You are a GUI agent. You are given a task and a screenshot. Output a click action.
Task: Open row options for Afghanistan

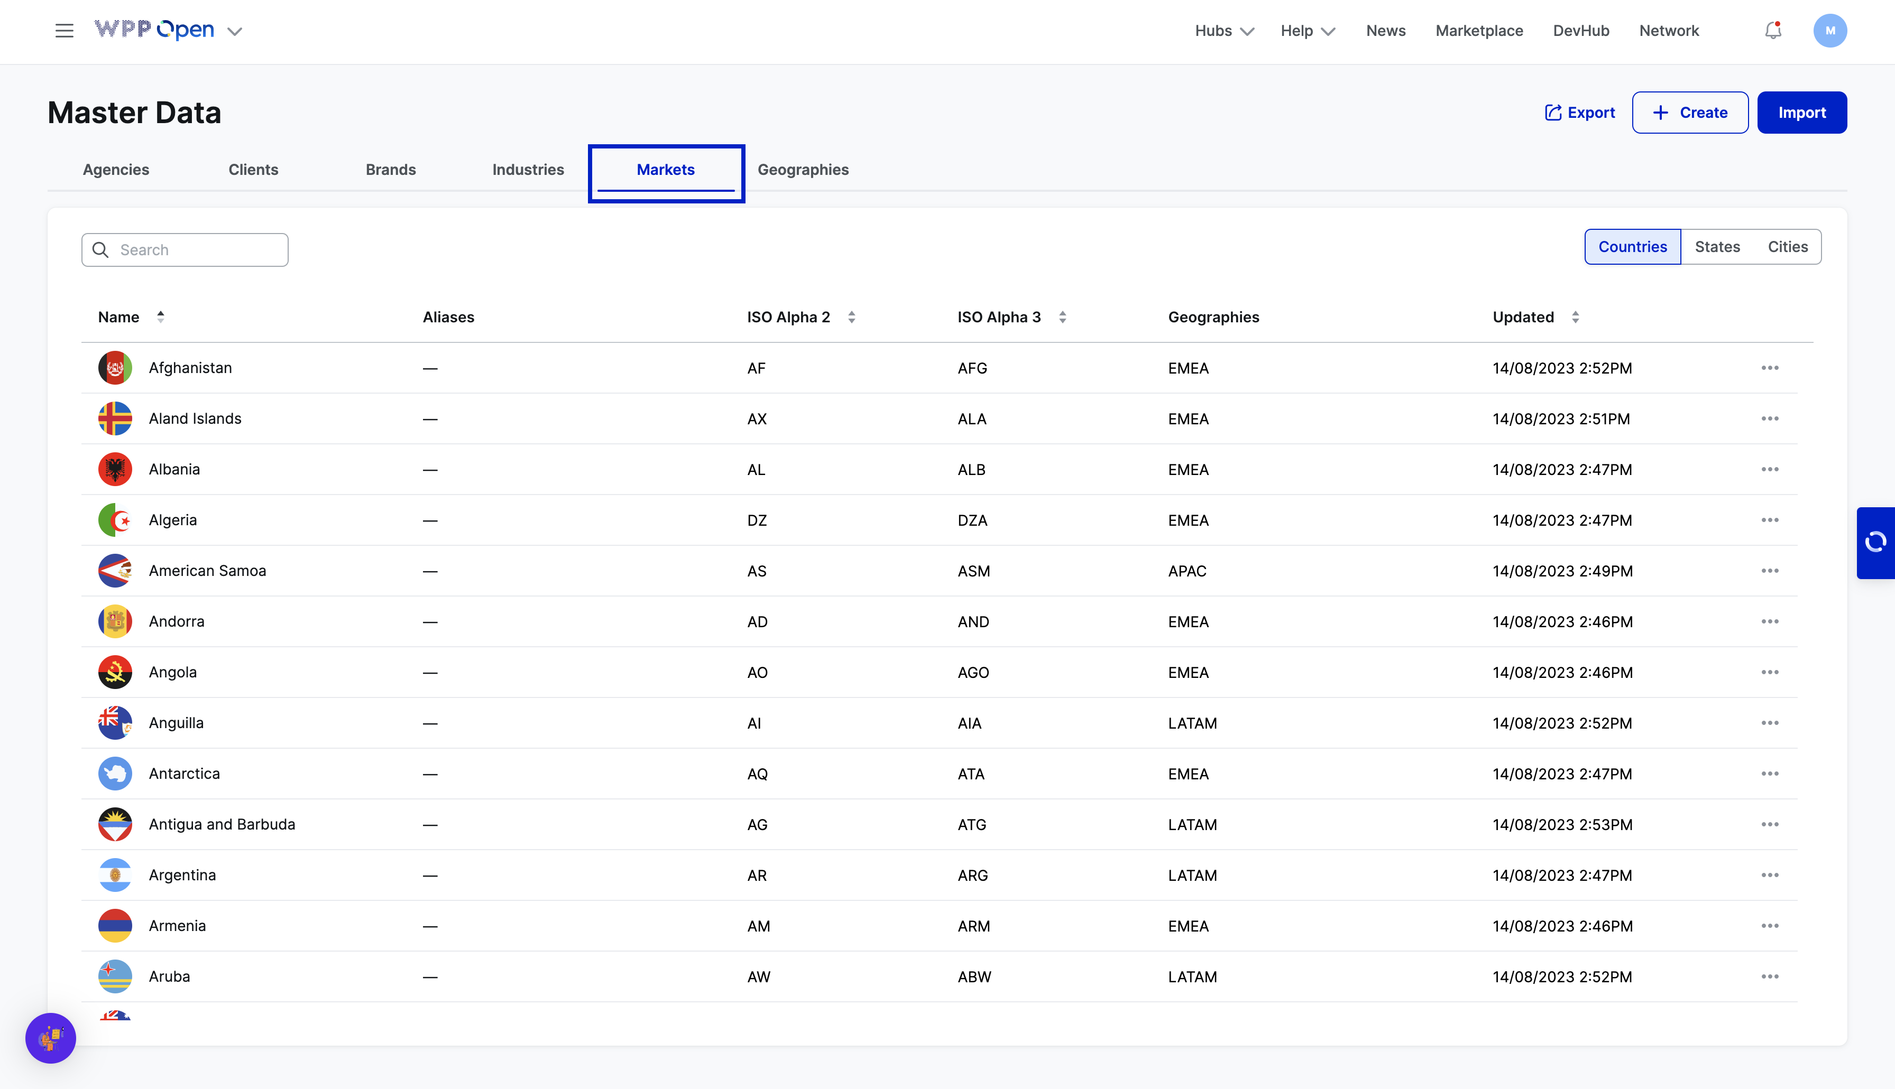click(1769, 368)
